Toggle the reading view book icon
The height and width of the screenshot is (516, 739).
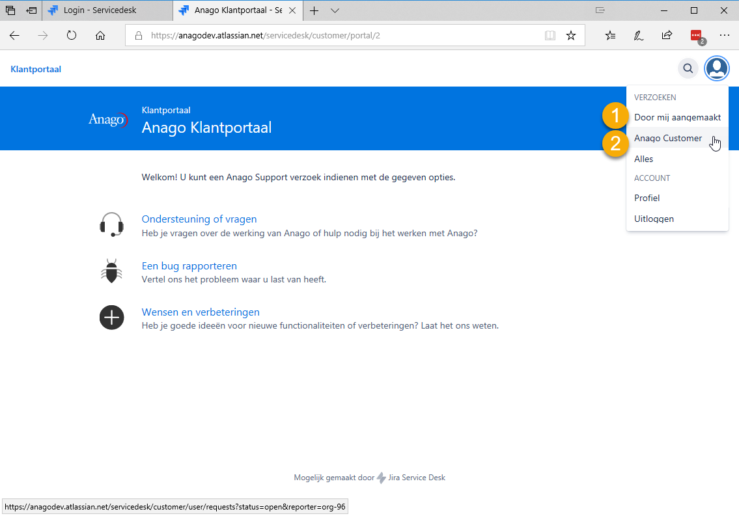pyautogui.click(x=550, y=35)
